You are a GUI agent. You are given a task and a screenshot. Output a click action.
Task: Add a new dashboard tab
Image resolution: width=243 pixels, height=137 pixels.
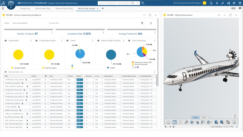click(x=103, y=8)
